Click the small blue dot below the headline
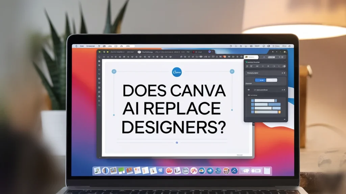The height and width of the screenshot is (194, 346). [176, 143]
